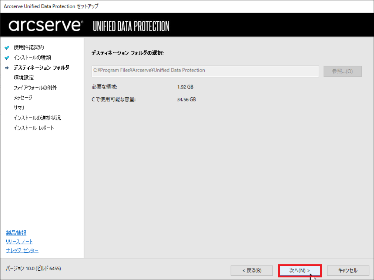This screenshot has height=280, width=374.
Task: Click the arcserve logo in header
Action: pyautogui.click(x=46, y=26)
